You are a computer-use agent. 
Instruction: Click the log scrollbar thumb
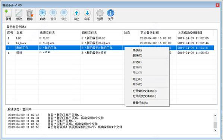tap(215, 125)
